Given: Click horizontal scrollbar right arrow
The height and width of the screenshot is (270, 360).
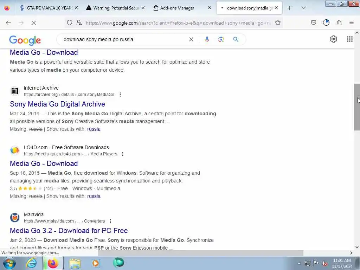Looking at the screenshot, I should (x=351, y=253).
